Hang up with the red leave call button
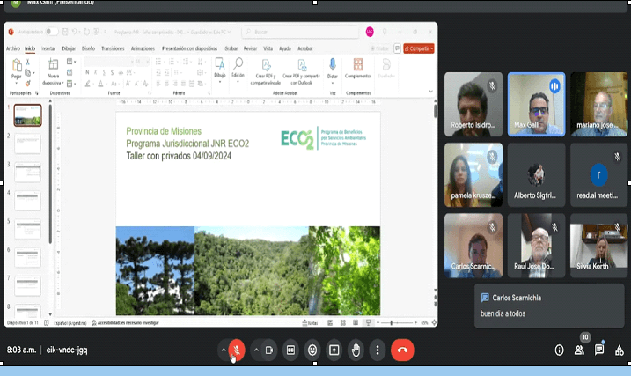 402,350
